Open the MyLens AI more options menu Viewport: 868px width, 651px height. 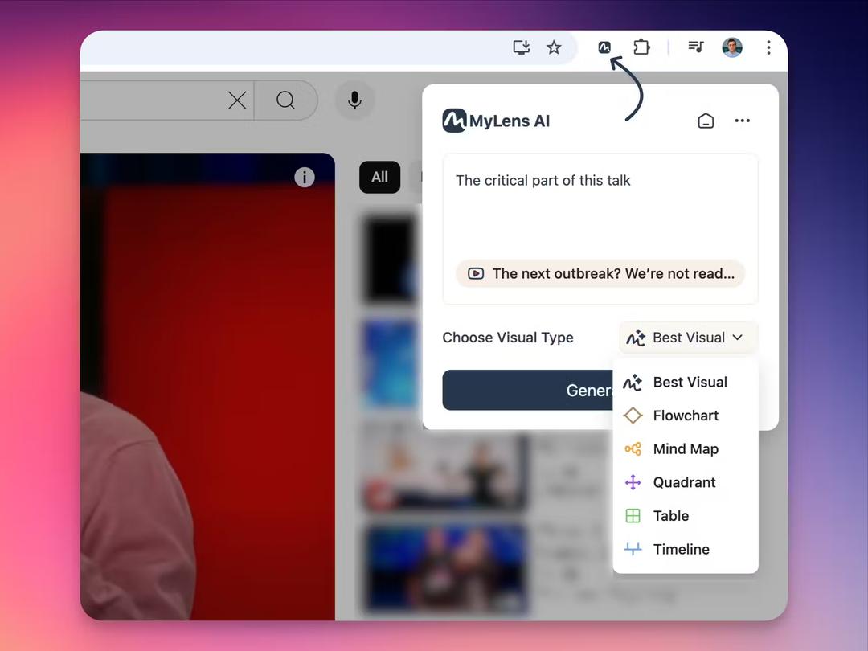[743, 121]
